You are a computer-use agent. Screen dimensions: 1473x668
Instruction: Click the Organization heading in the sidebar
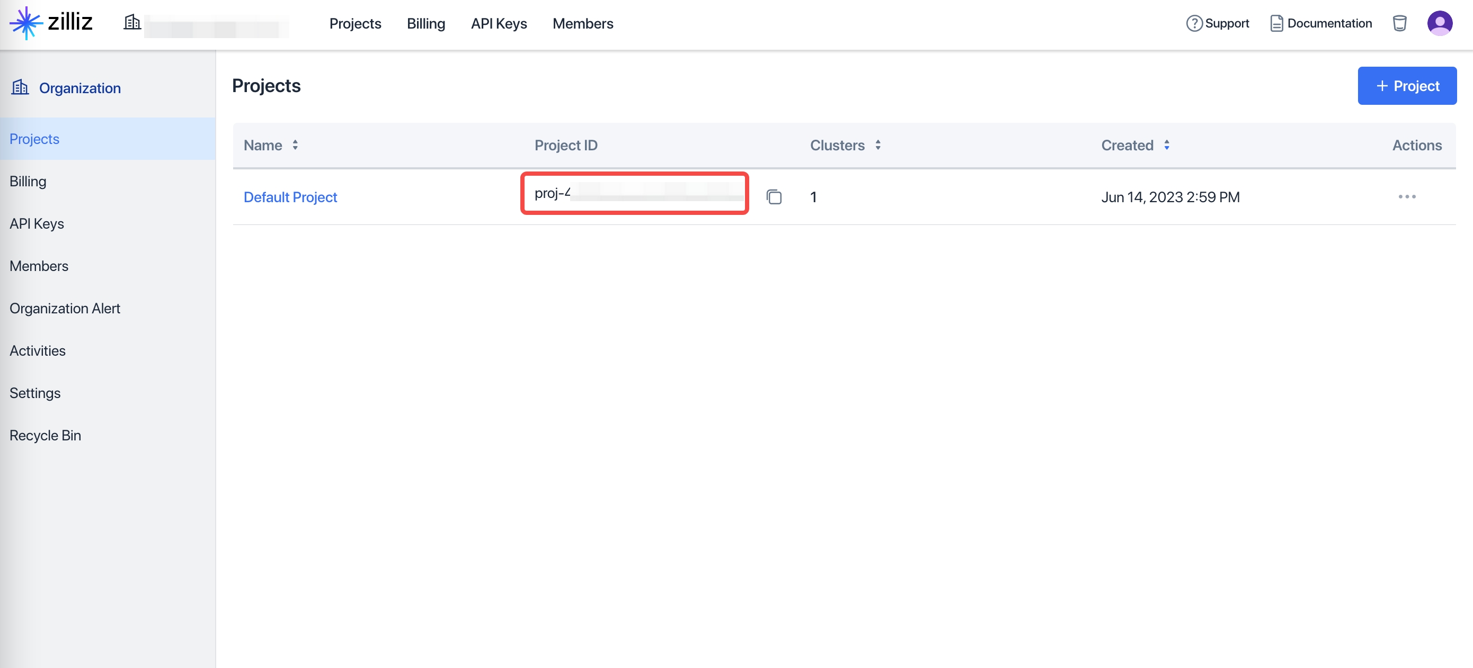tap(79, 88)
